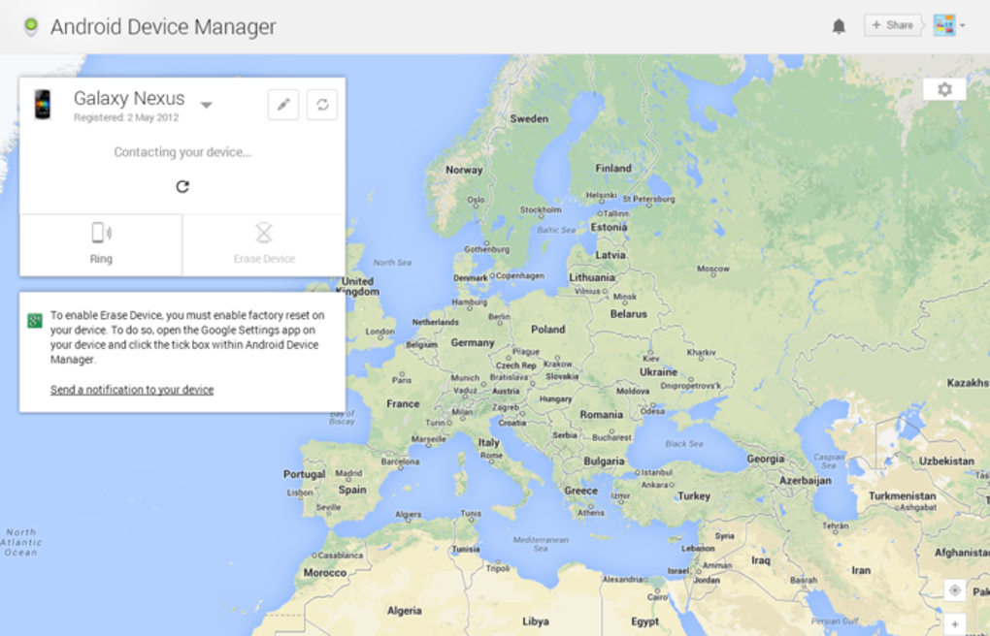
Task: Click the spinning reload indicator
Action: 182,186
